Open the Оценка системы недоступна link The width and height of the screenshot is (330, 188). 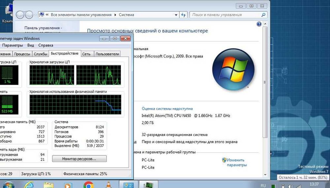tap(167, 109)
